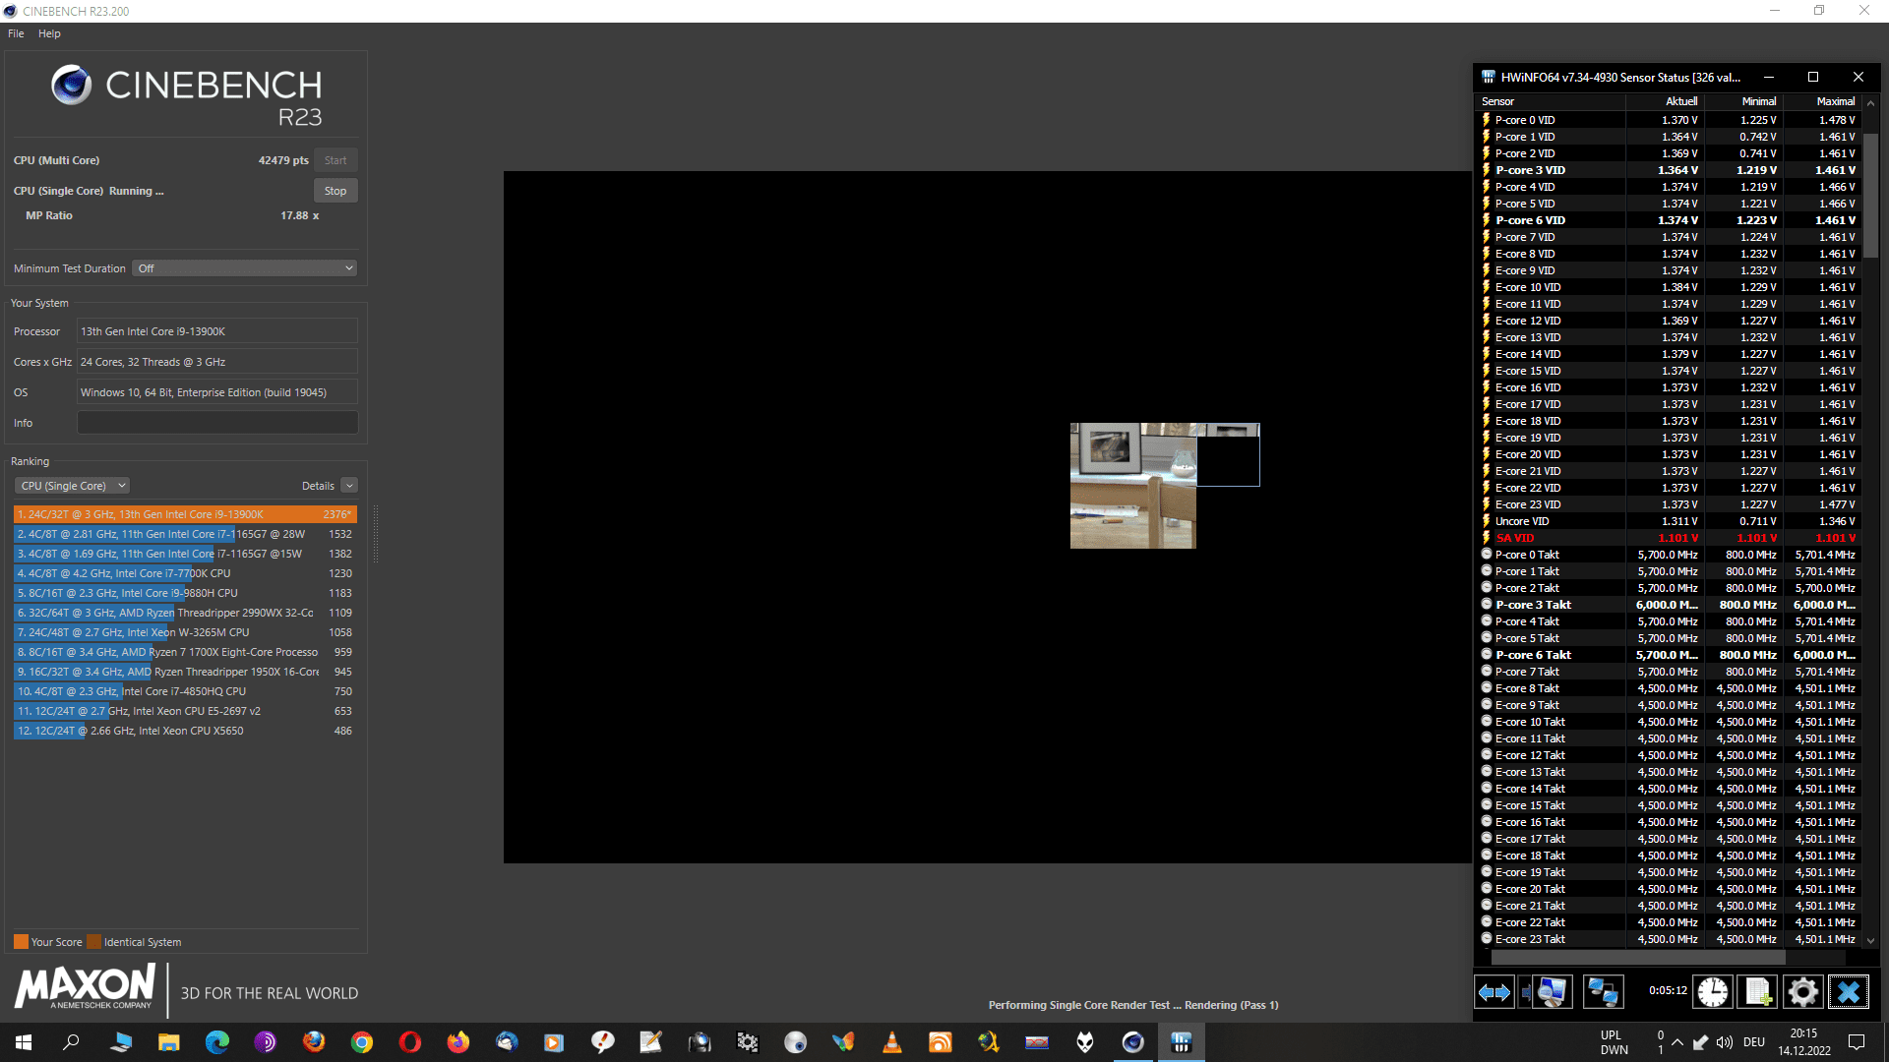
Task: Launch Microsoft Edge from taskbar
Action: click(217, 1042)
